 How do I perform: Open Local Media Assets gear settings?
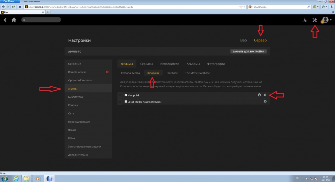coord(265,101)
